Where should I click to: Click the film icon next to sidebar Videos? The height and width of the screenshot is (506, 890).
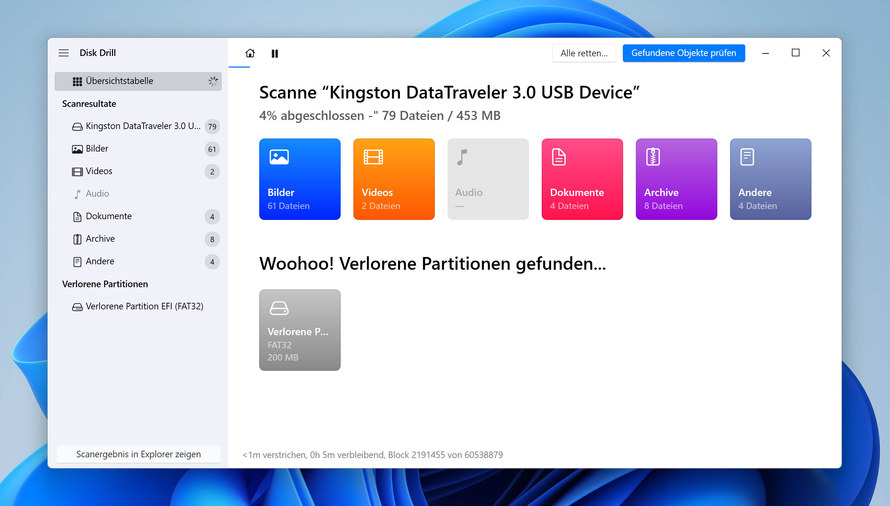point(77,172)
